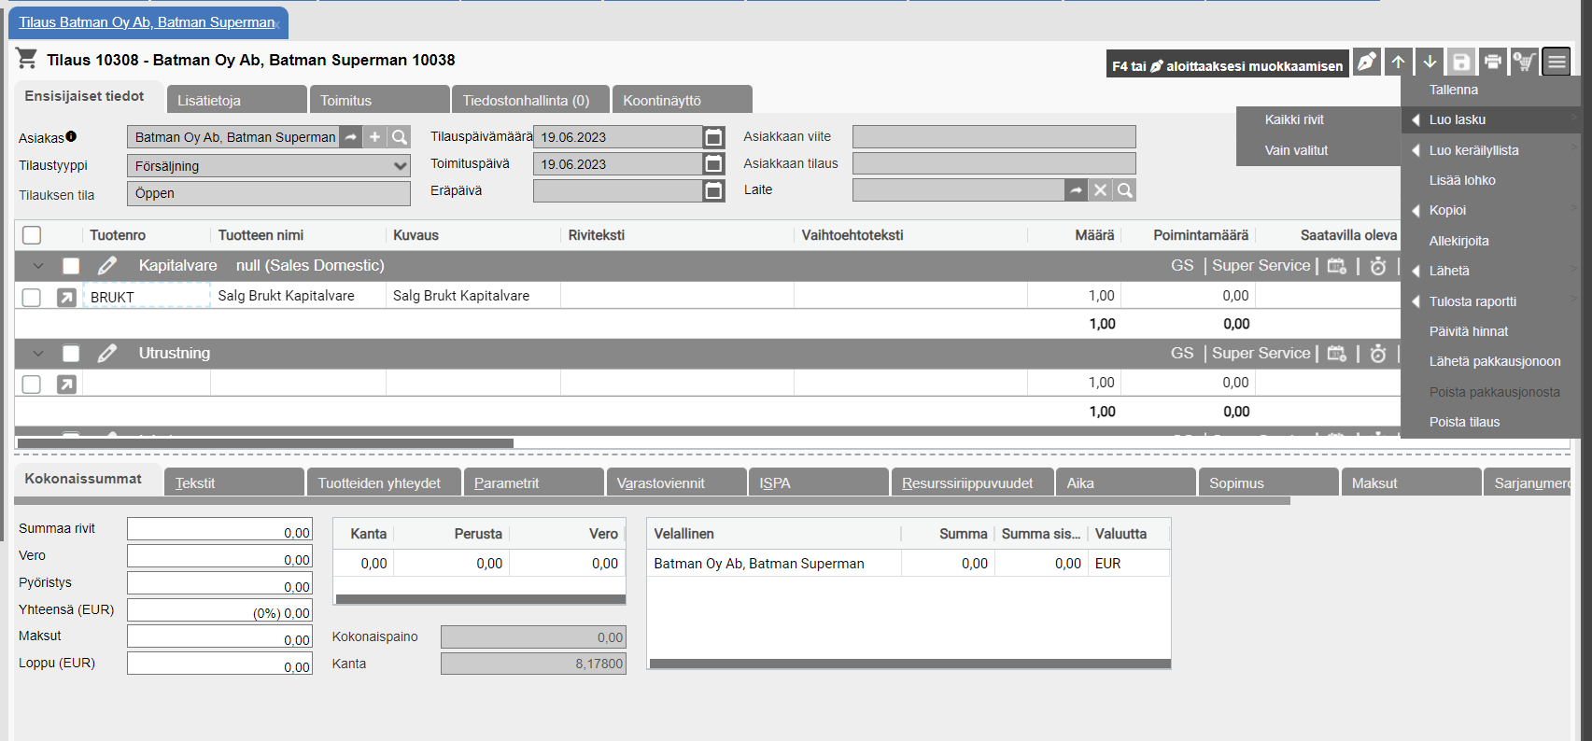
Task: Click calendar-add icon in Utrustning header
Action: point(1337,354)
